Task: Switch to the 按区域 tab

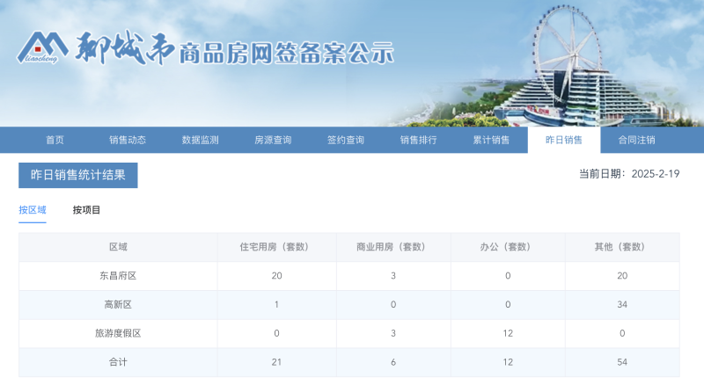Action: [x=33, y=210]
